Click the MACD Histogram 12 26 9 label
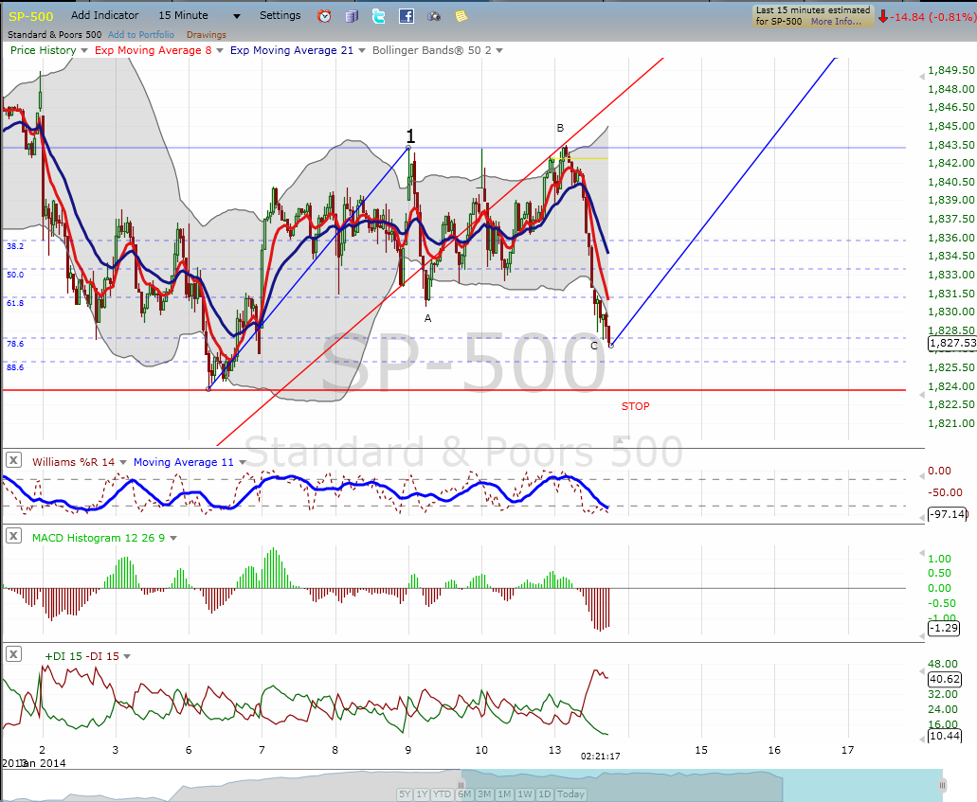Image resolution: width=977 pixels, height=802 pixels. click(99, 538)
